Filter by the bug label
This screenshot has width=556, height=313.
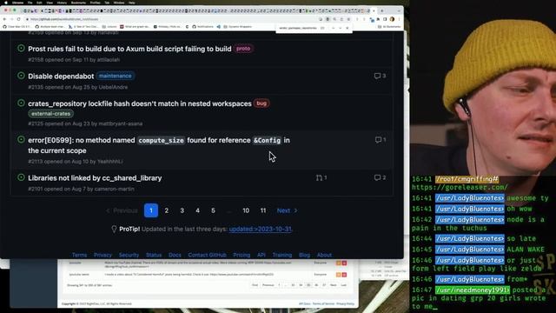pyautogui.click(x=261, y=103)
